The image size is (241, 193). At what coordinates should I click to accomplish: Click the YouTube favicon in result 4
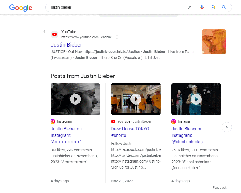[x=54, y=34]
